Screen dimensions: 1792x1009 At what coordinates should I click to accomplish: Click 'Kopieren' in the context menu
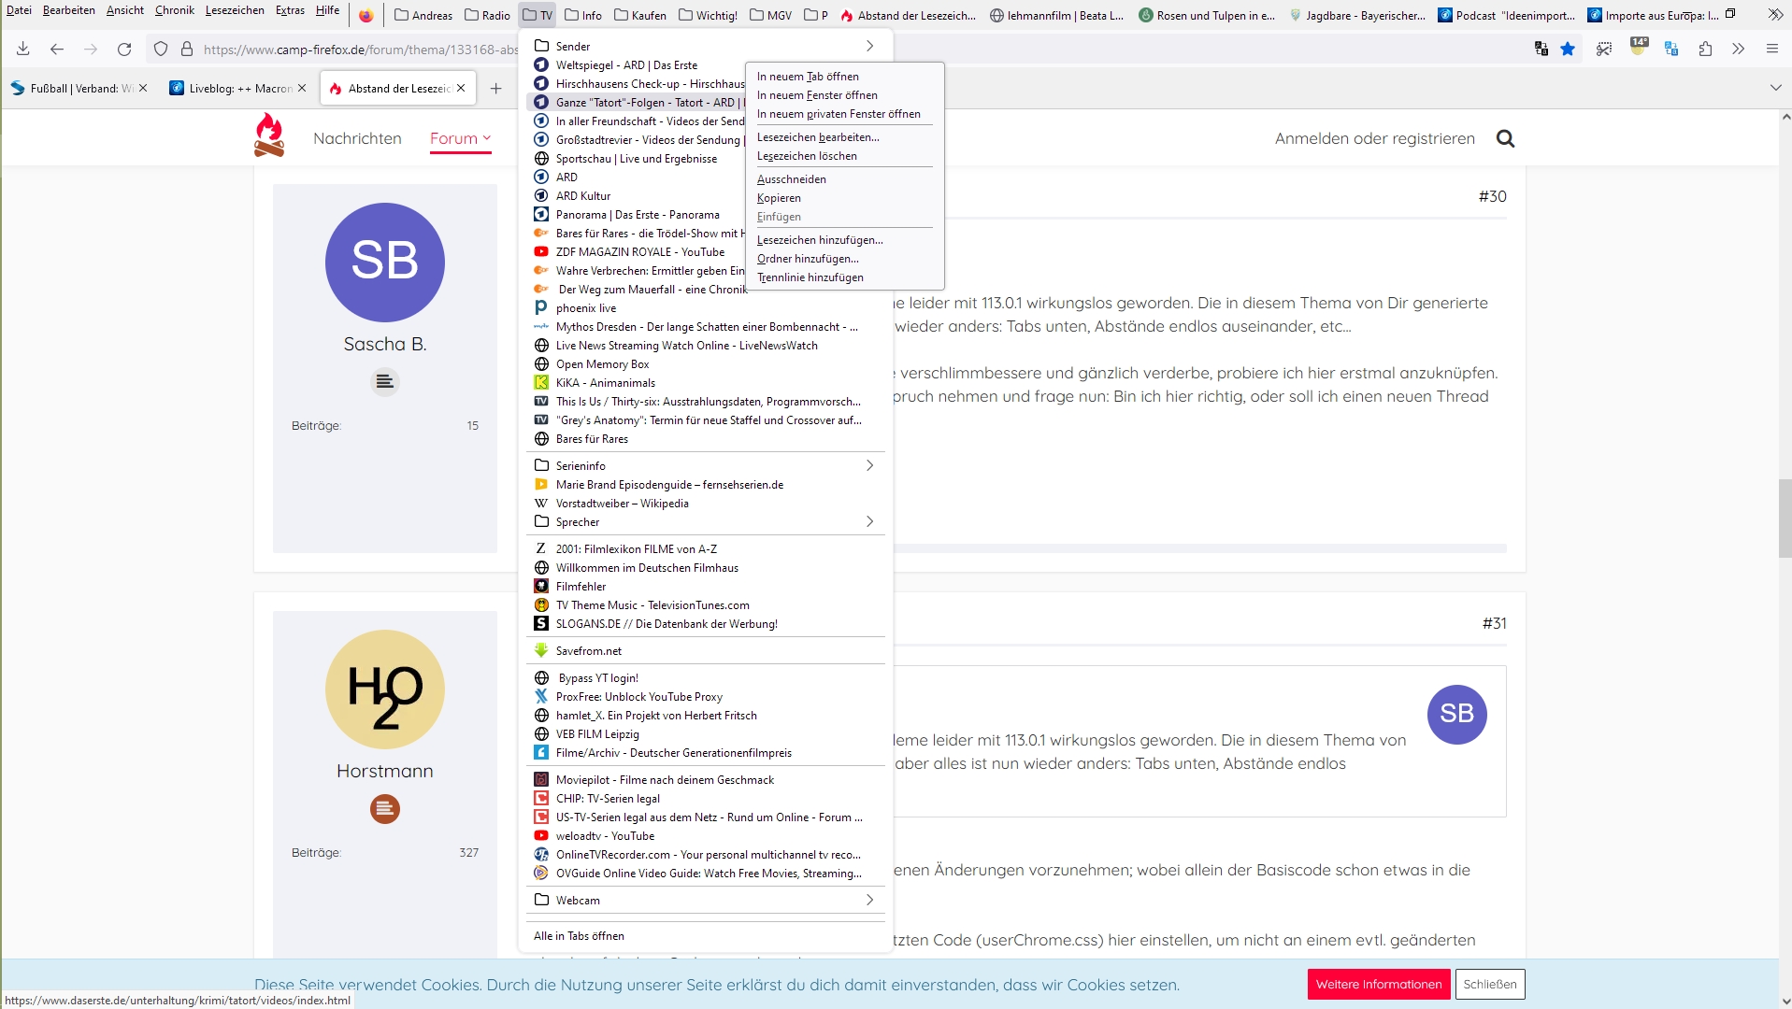pos(844,198)
